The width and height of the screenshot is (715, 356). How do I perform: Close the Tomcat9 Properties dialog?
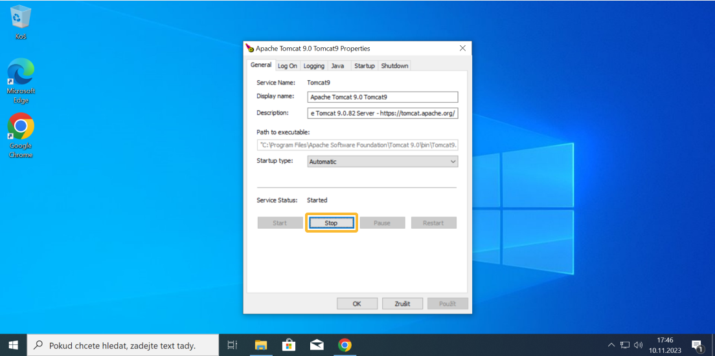pyautogui.click(x=462, y=48)
